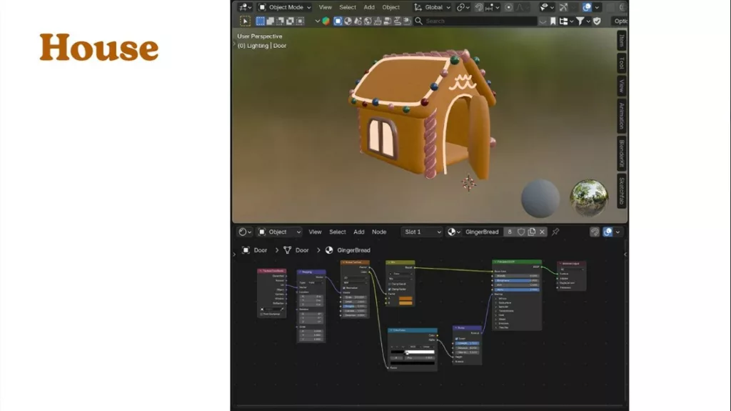Image resolution: width=731 pixels, height=411 pixels.
Task: Toggle Clamp Factor checkbox in Mix node
Action: click(x=390, y=289)
